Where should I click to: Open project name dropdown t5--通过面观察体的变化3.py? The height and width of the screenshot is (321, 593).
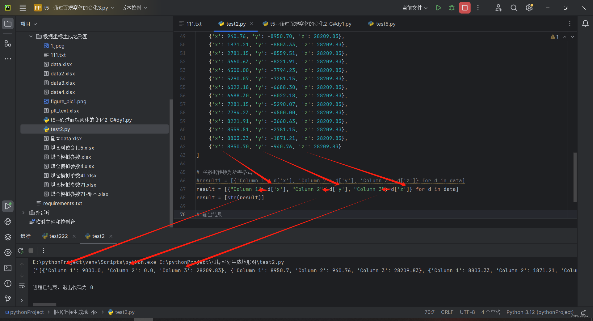(74, 8)
